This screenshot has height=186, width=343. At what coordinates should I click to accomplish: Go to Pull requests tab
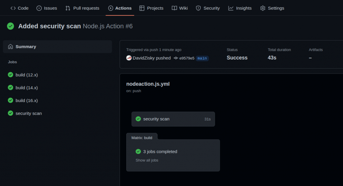click(82, 8)
